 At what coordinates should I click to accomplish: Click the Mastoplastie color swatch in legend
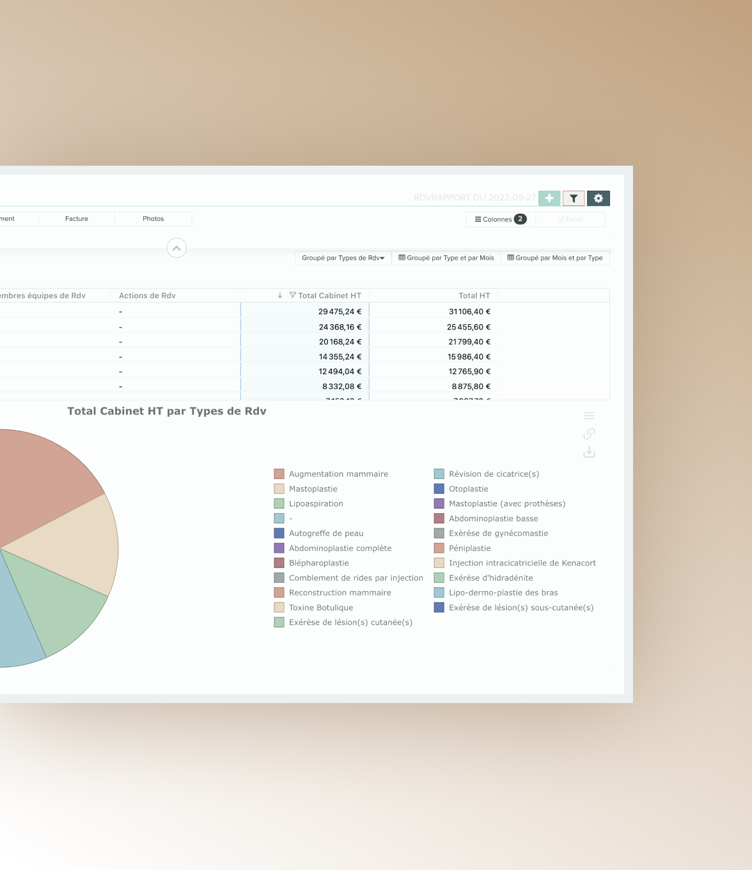pyautogui.click(x=279, y=489)
